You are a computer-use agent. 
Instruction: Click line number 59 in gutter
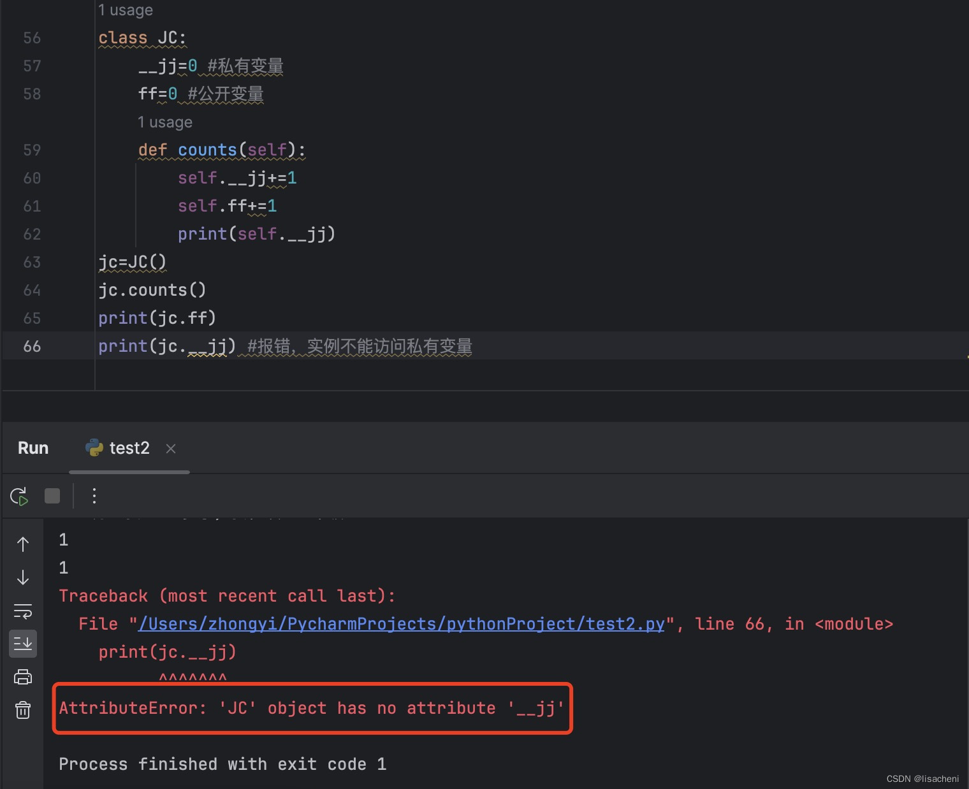click(32, 150)
